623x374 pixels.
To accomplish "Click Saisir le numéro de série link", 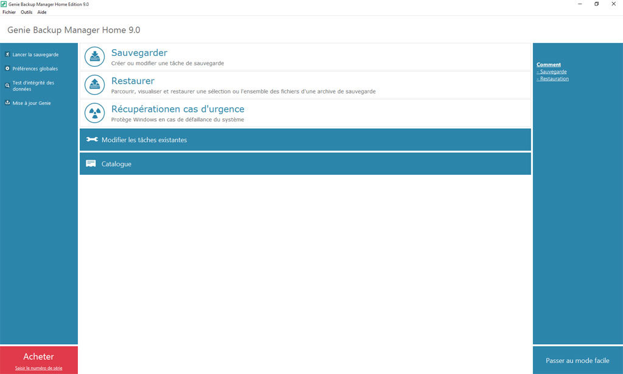I will point(38,368).
